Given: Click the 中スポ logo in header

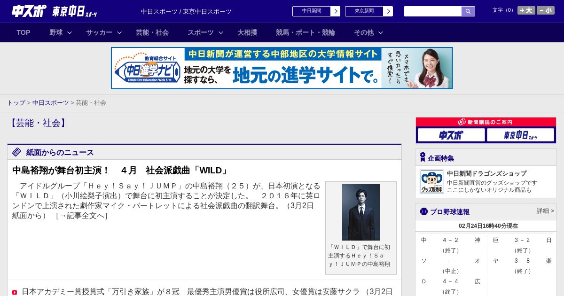Looking at the screenshot, I should 29,11.
